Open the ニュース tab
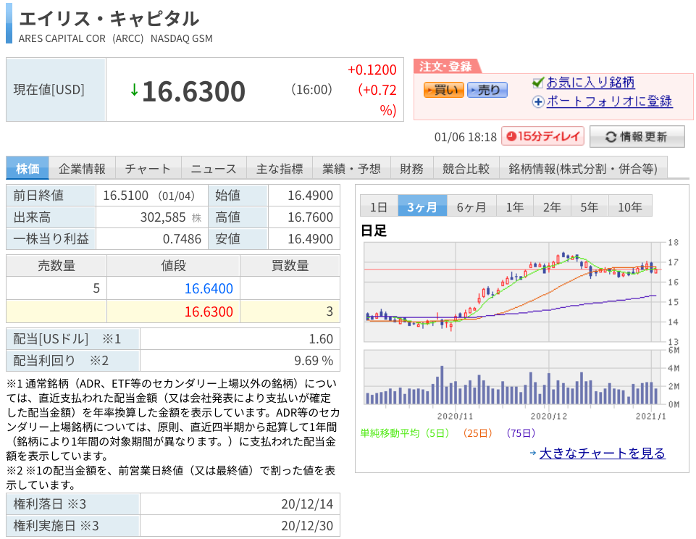The height and width of the screenshot is (539, 696). click(x=214, y=168)
